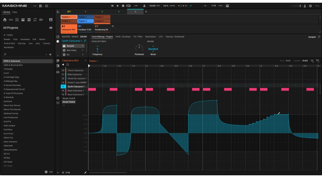Image resolution: width=322 pixels, height=178 pixels.
Task: Switch to the MASTER channel tab
Action: coord(66,37)
